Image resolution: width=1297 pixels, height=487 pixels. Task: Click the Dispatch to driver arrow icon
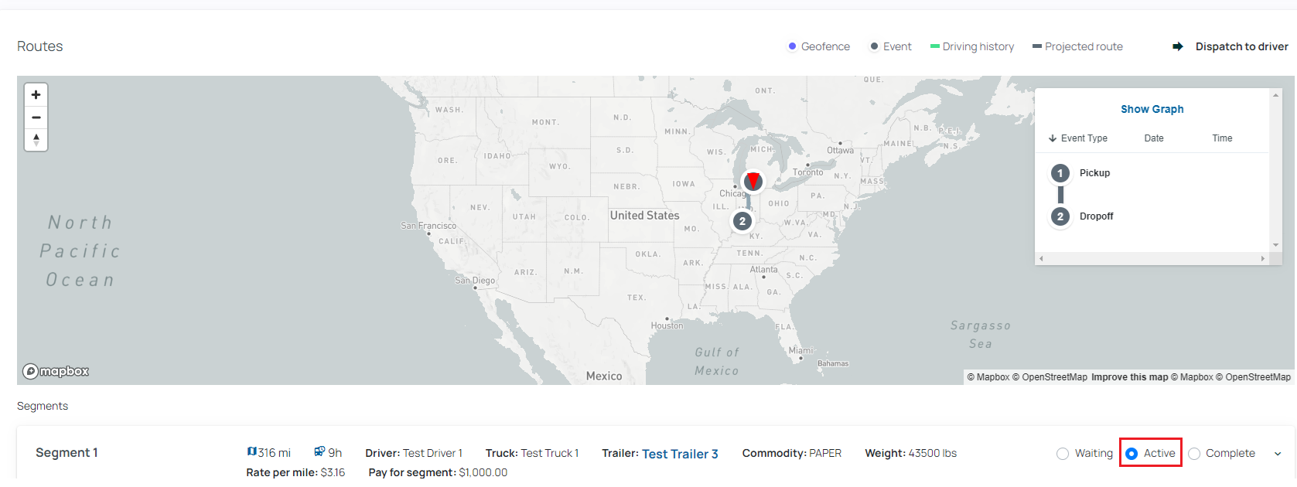1178,46
